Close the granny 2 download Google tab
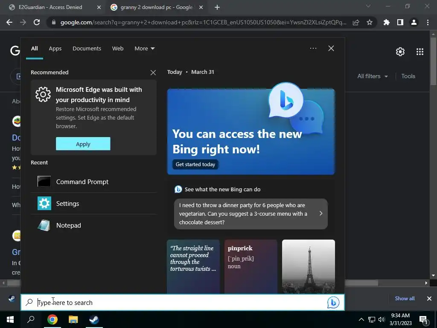Viewport: 437px width, 328px height. (201, 8)
